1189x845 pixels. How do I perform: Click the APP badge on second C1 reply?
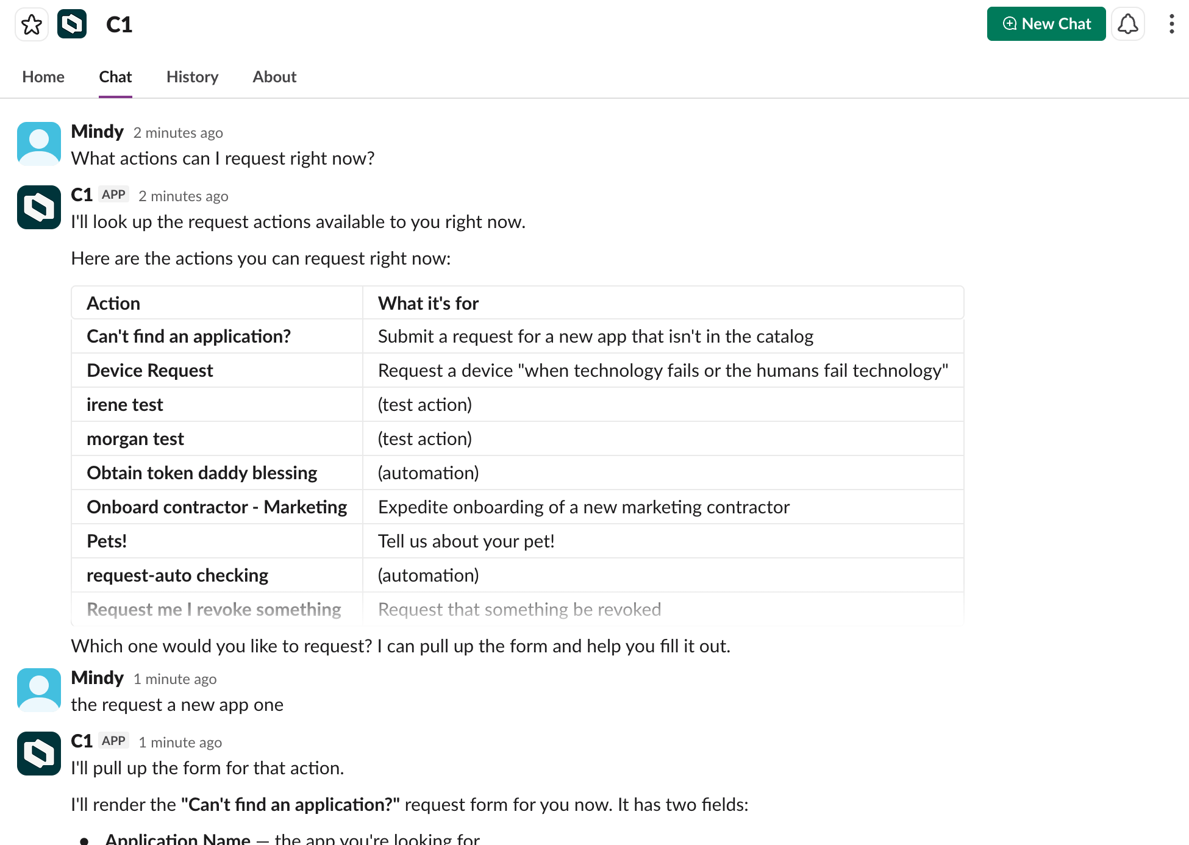[113, 741]
